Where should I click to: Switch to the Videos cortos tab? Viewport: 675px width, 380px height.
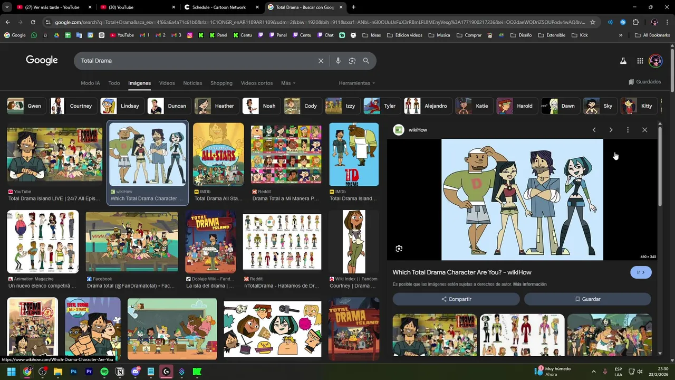pyautogui.click(x=257, y=83)
